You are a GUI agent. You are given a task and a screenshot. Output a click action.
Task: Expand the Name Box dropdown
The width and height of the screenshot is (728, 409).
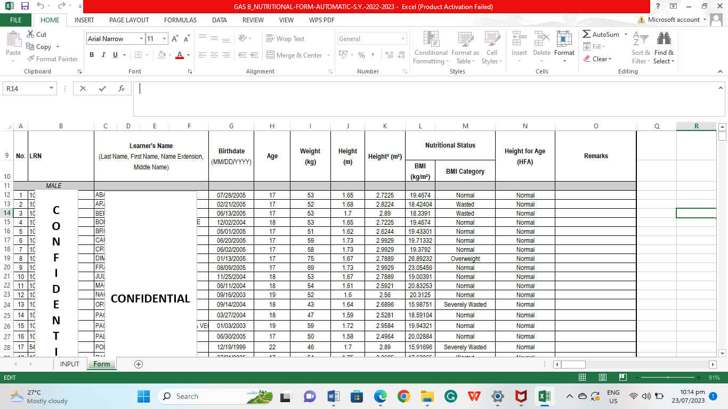pyautogui.click(x=52, y=88)
